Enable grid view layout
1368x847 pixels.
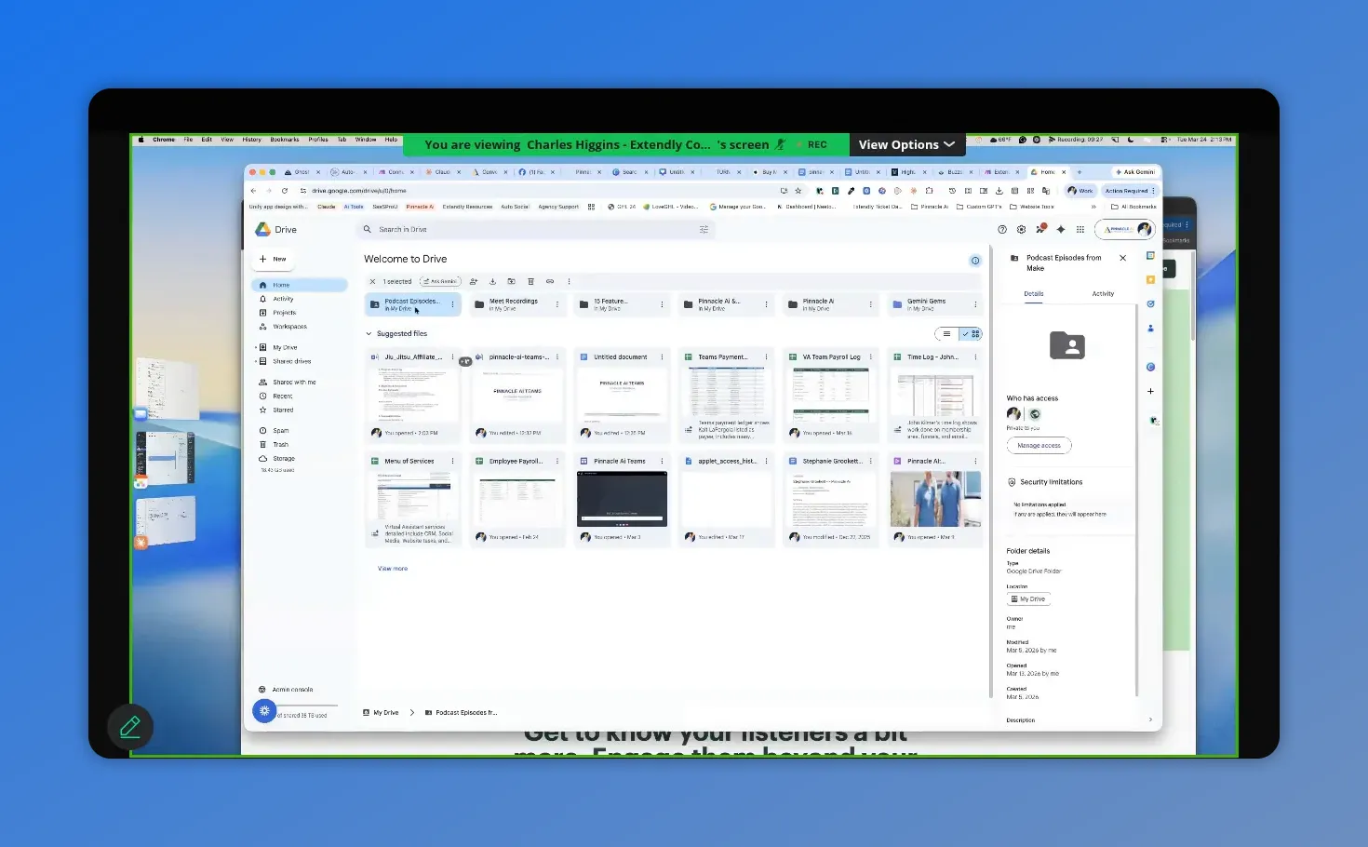pyautogui.click(x=973, y=333)
